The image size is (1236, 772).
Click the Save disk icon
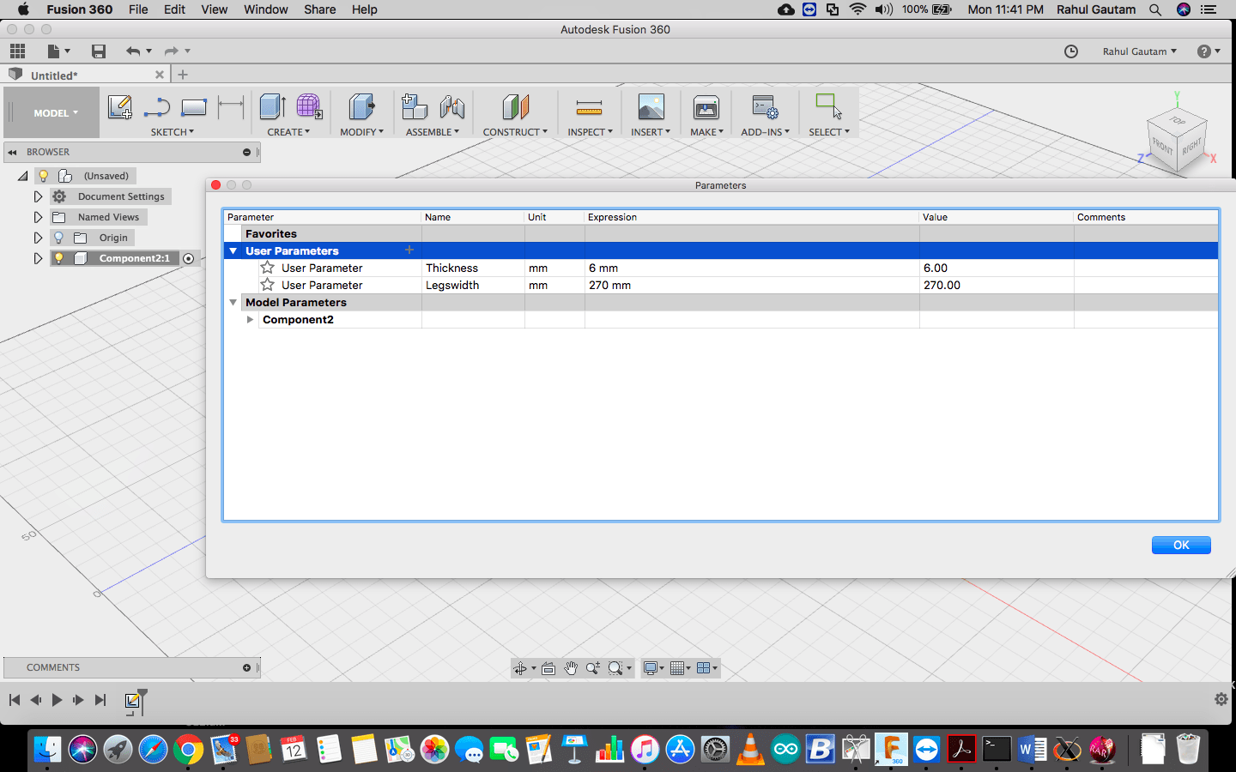(99, 51)
